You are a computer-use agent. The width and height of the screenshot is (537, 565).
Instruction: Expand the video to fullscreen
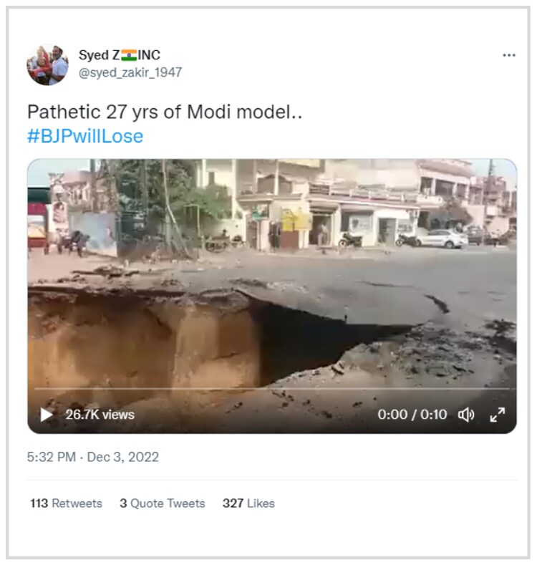[497, 415]
